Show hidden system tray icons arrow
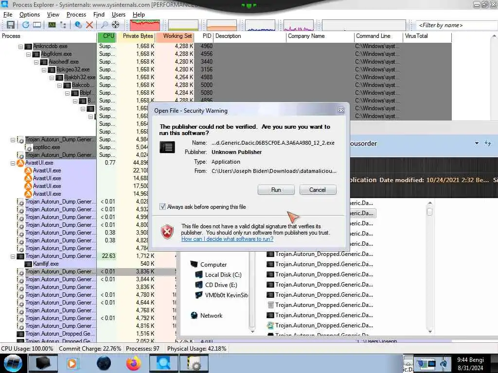This screenshot has height=373, width=498. coord(408,362)
